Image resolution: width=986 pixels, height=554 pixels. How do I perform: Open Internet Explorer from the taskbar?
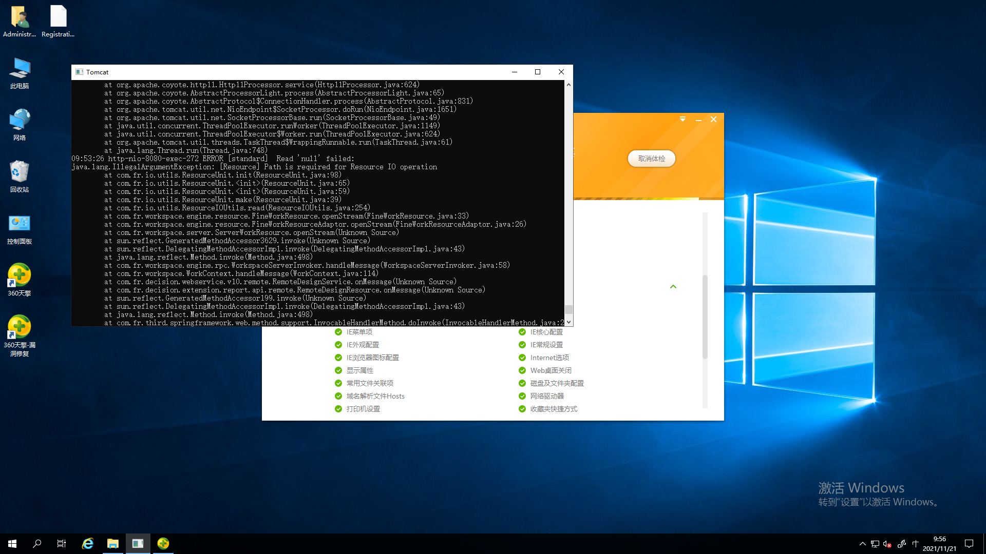[x=88, y=543]
